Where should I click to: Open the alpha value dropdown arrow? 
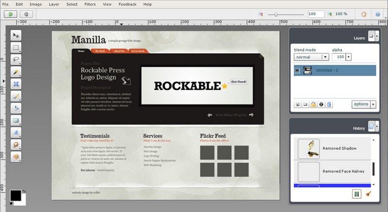tap(348, 57)
